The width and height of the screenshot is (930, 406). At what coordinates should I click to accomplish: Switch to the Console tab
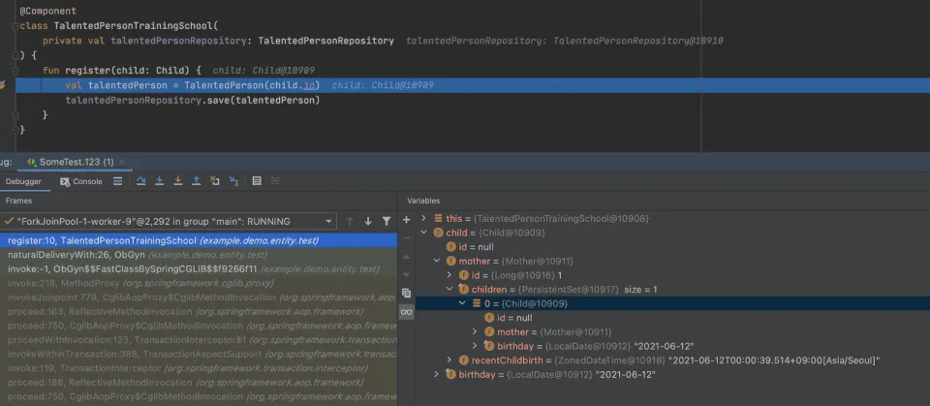(81, 181)
